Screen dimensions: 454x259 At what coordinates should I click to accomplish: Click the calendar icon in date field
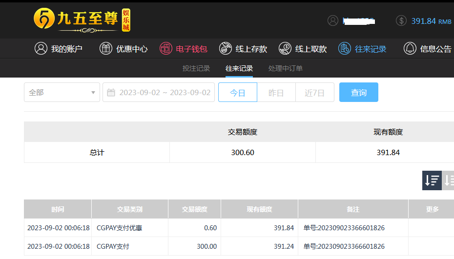click(111, 93)
